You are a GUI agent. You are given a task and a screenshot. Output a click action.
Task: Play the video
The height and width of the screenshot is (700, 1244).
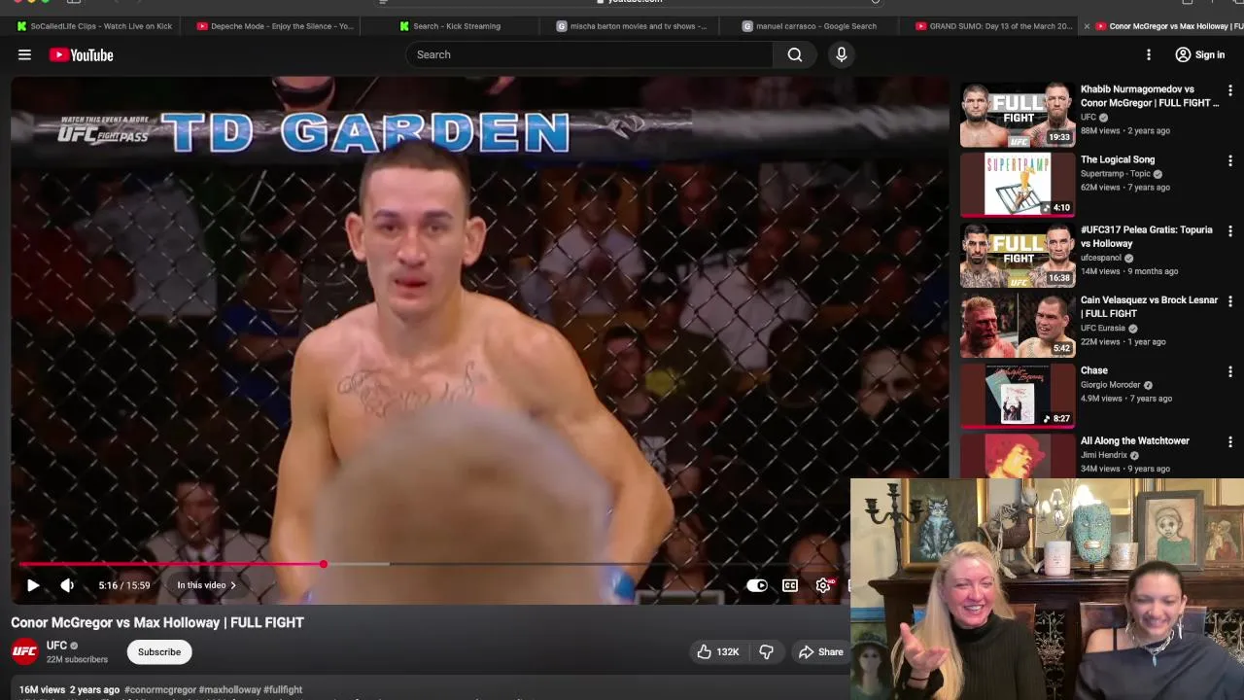[x=33, y=585]
